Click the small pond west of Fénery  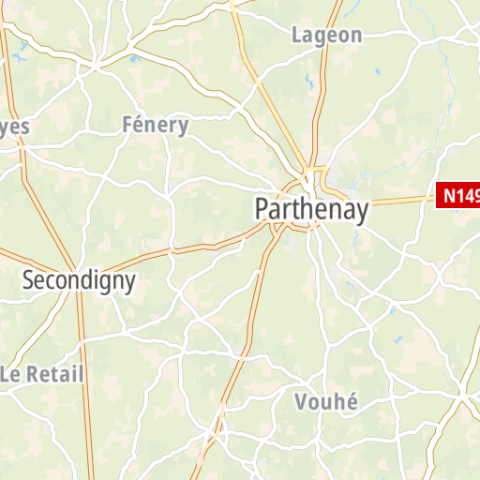(135, 59)
